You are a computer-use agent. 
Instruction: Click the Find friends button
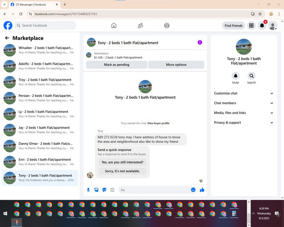tap(233, 26)
